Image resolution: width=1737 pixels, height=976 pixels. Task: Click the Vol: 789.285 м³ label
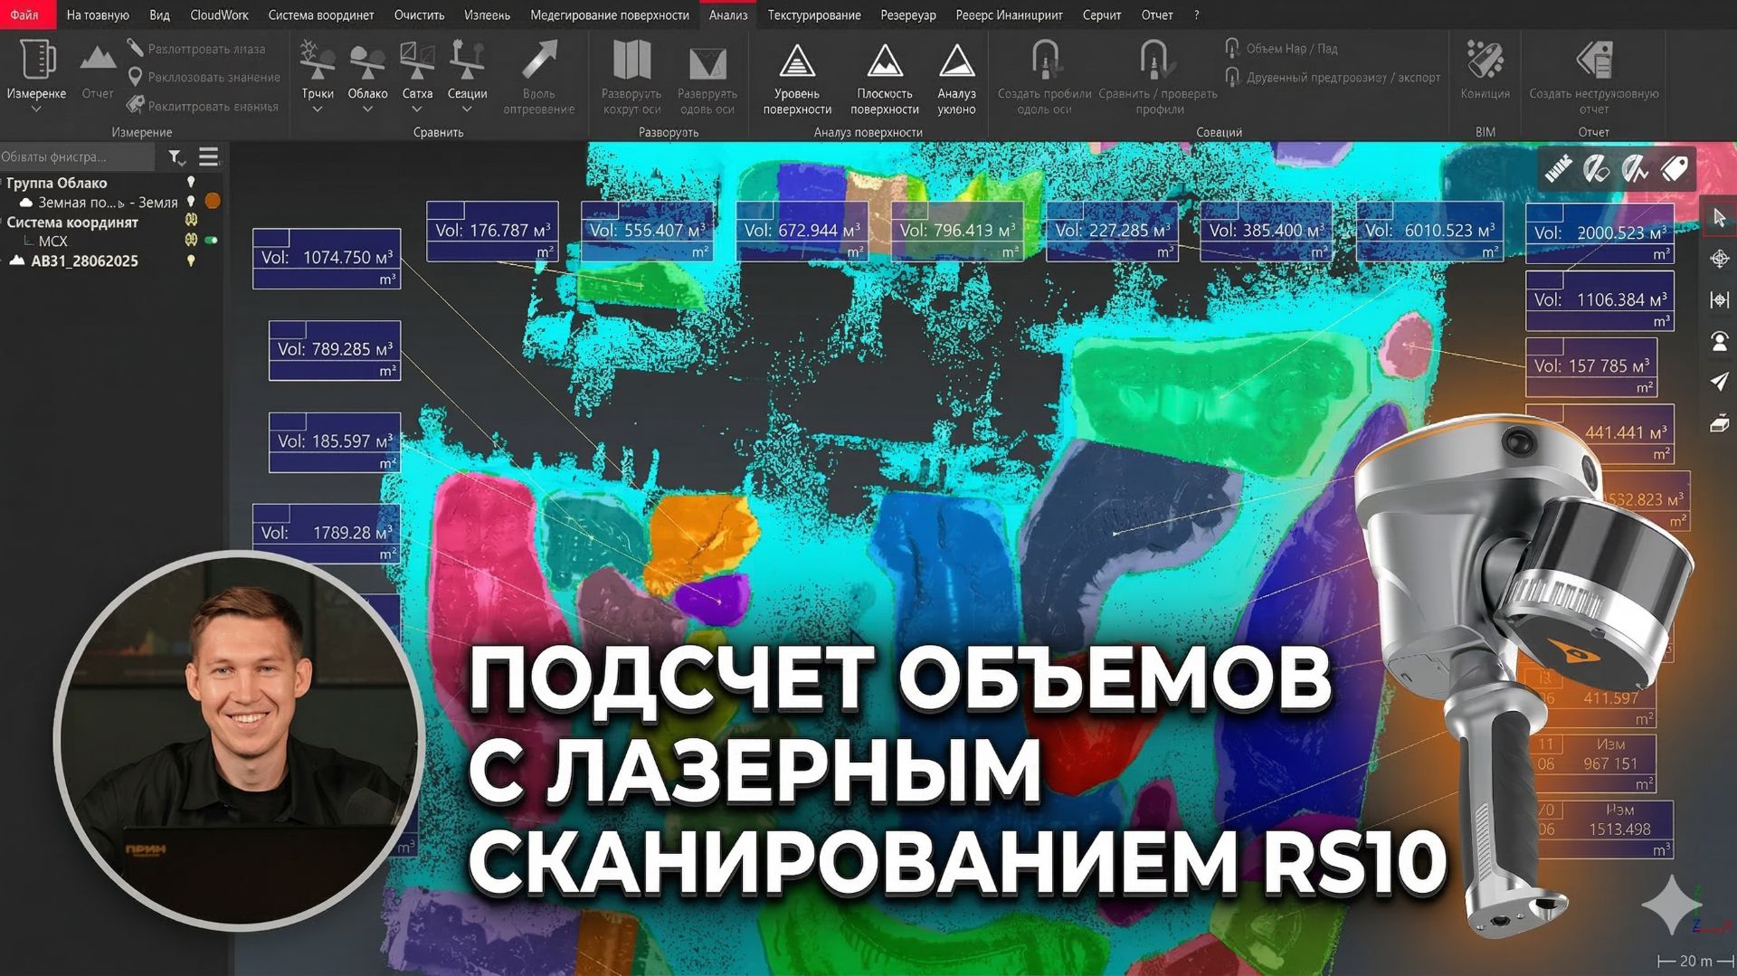335,350
